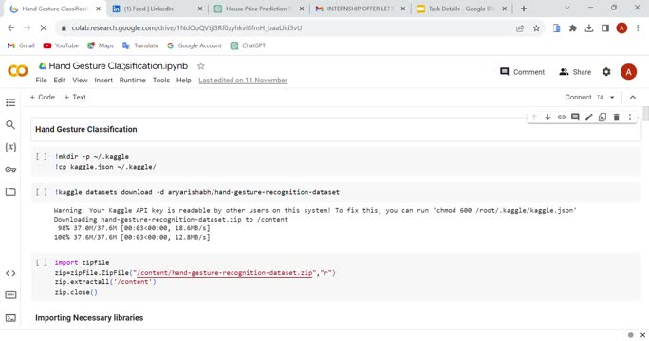Open the table of contents sidebar icon
This screenshot has height=341, width=649.
click(x=10, y=102)
